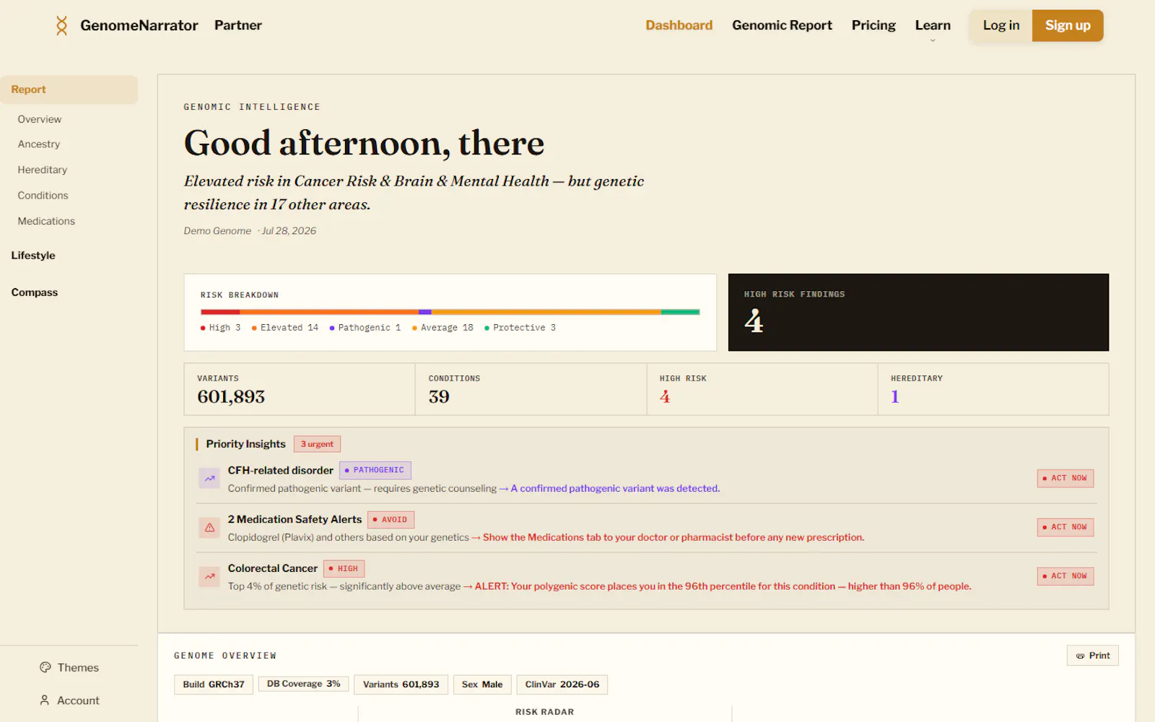The height and width of the screenshot is (722, 1155).
Task: Click the Conditions 39 stat card
Action: pos(531,389)
